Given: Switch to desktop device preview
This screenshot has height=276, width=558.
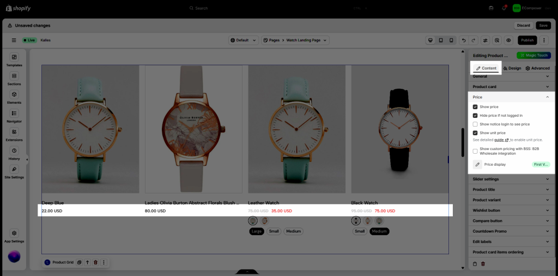Looking at the screenshot, I should pos(430,40).
